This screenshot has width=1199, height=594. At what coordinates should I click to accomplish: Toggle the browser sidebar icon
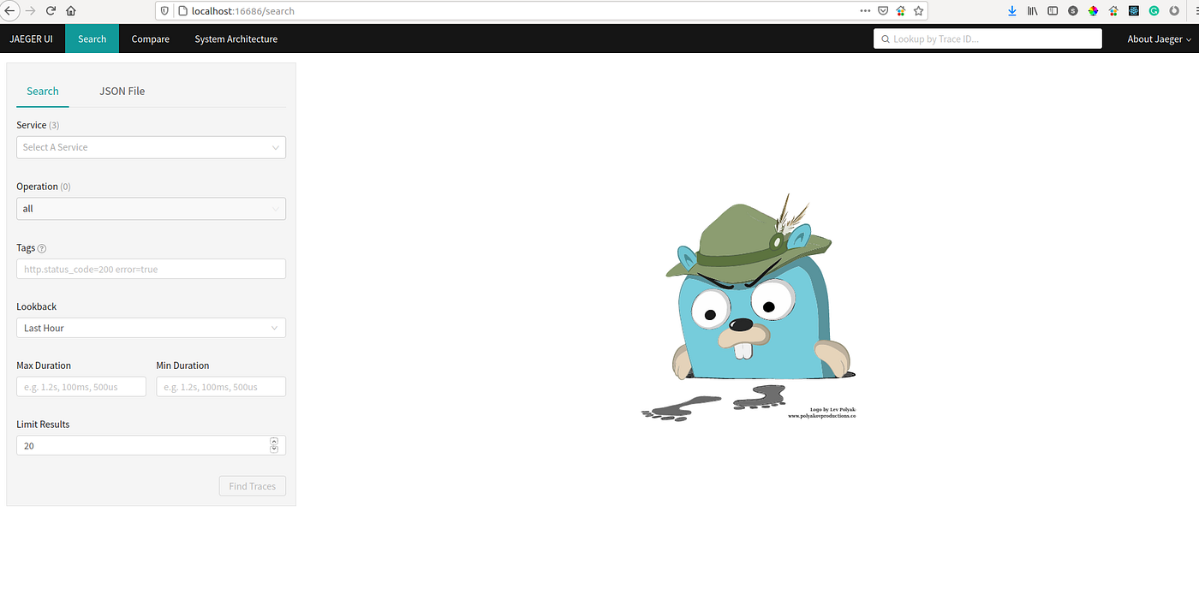(1053, 11)
